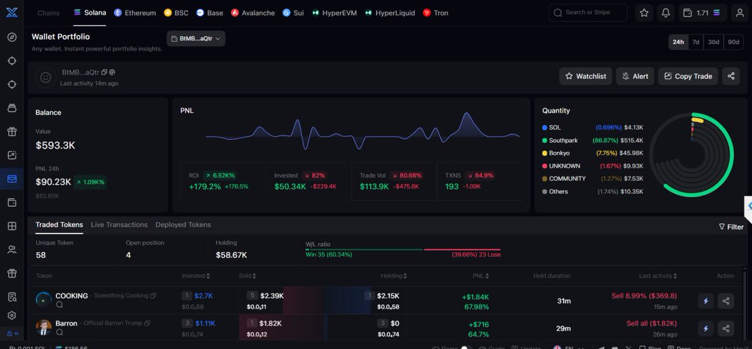The image size is (752, 349).
Task: Select the 90d time range
Action: tap(733, 42)
